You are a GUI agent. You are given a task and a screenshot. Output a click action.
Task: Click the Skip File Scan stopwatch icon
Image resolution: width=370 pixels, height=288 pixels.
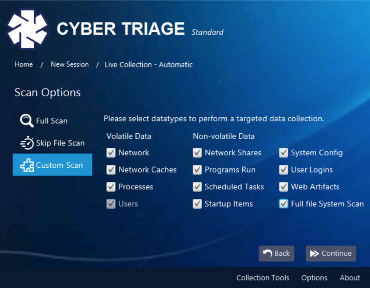pyautogui.click(x=27, y=143)
